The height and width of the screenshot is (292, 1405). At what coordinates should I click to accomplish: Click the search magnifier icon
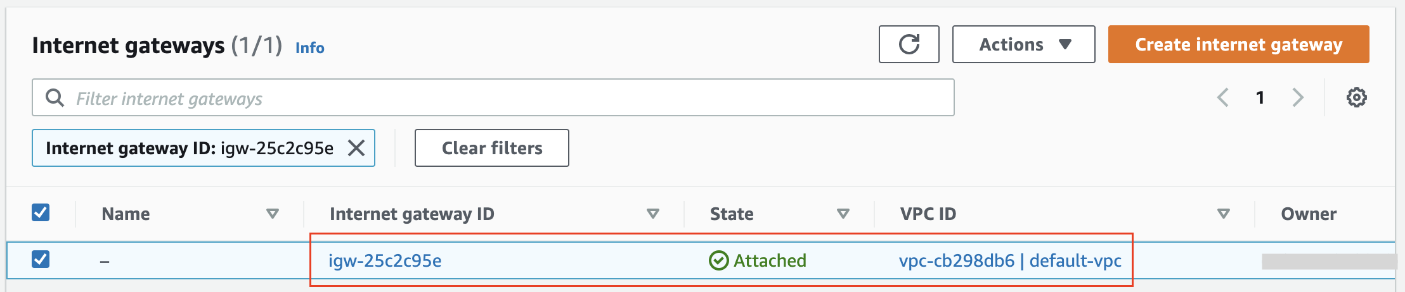click(x=55, y=97)
